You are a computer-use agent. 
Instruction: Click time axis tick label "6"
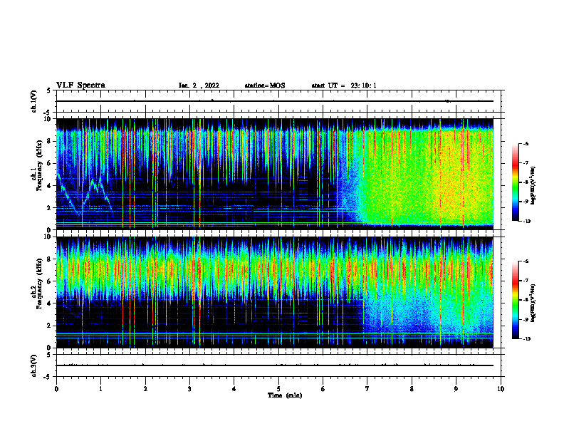tap(323, 389)
